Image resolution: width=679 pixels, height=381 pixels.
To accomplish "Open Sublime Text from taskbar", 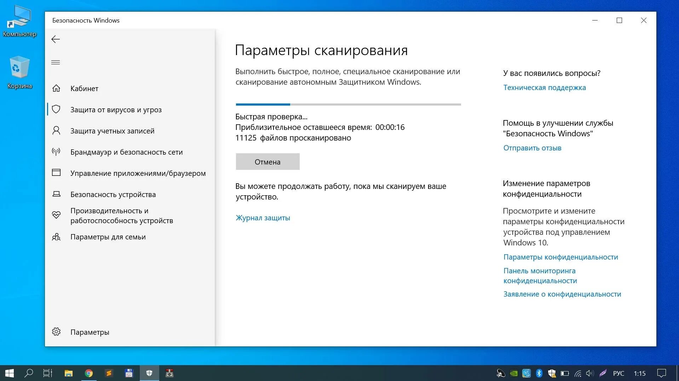I will coord(109,373).
